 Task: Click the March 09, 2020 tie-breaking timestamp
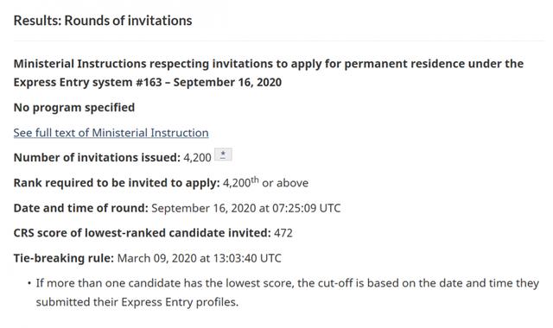point(200,258)
